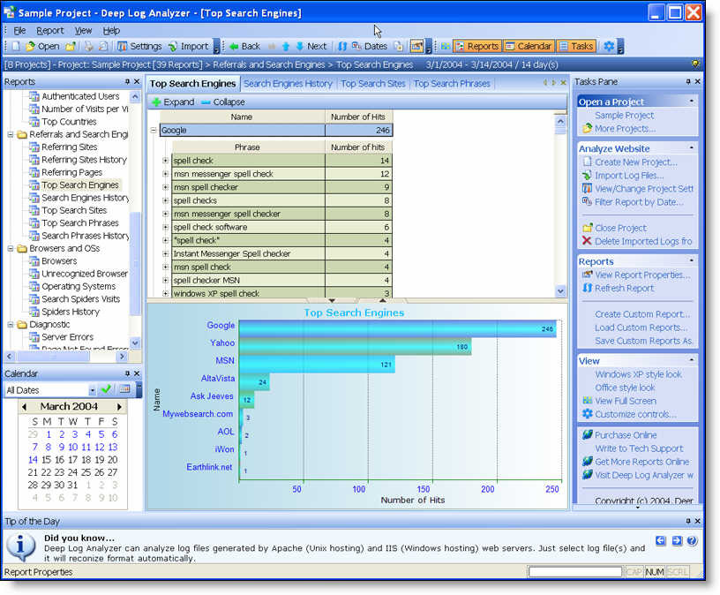Click the Settings toolbar button

(x=139, y=47)
